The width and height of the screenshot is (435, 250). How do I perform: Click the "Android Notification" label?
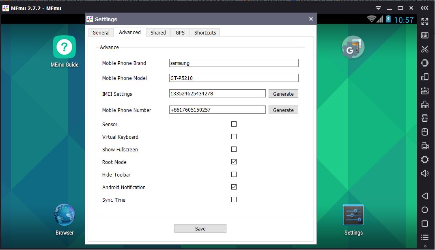pyautogui.click(x=124, y=187)
